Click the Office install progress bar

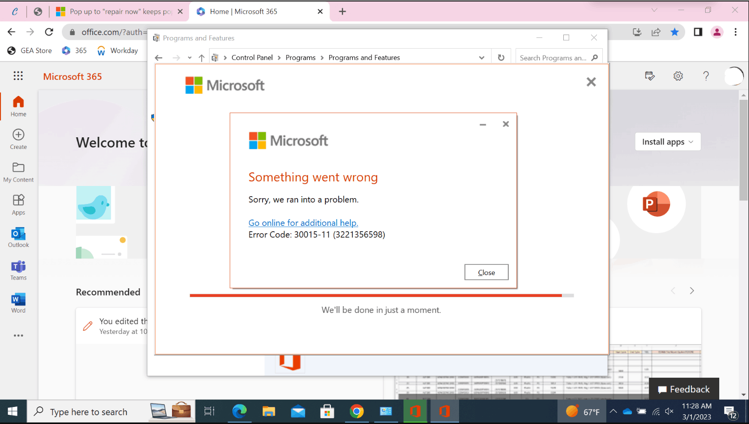tap(382, 295)
